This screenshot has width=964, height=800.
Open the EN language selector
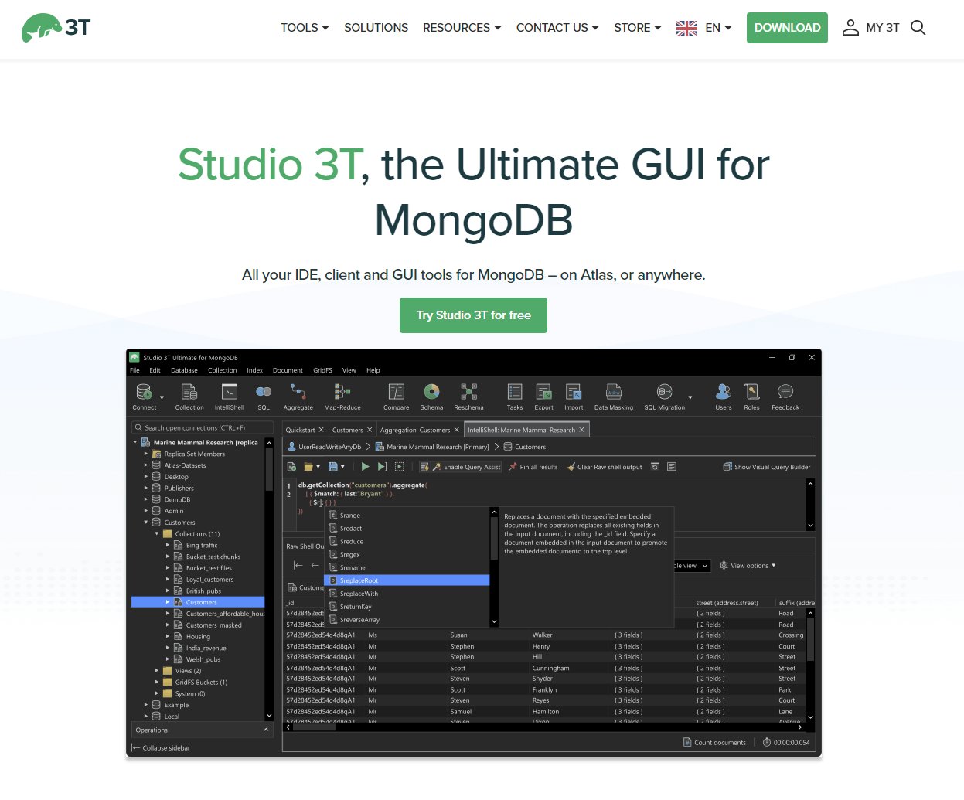tap(703, 28)
